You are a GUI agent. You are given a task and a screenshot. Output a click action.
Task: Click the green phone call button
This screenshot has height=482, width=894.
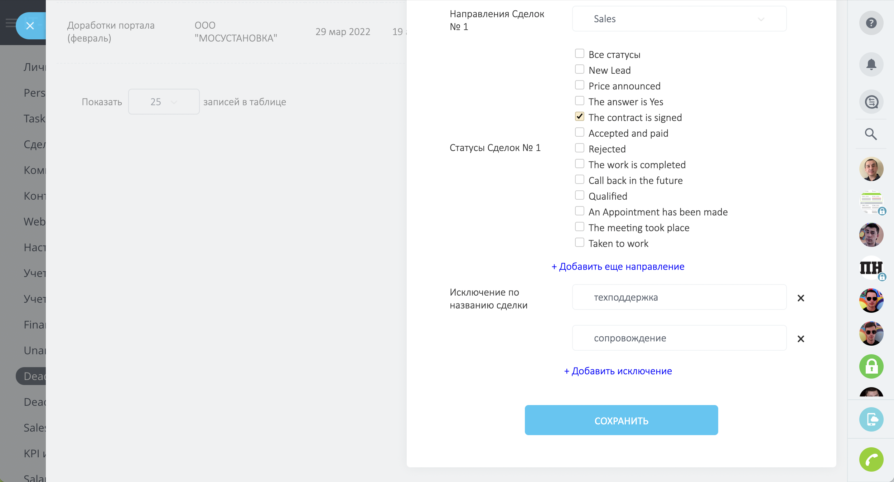(871, 459)
